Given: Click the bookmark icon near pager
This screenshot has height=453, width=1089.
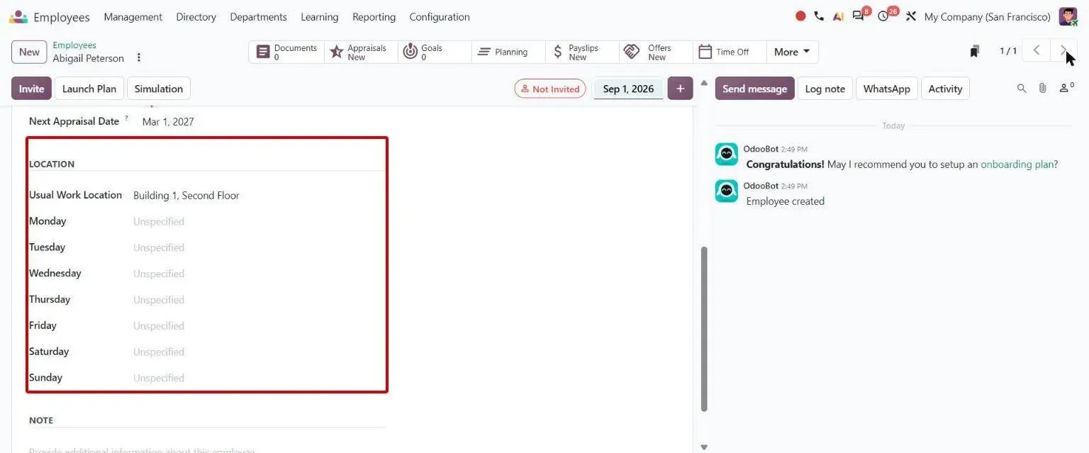Looking at the screenshot, I should [x=975, y=51].
